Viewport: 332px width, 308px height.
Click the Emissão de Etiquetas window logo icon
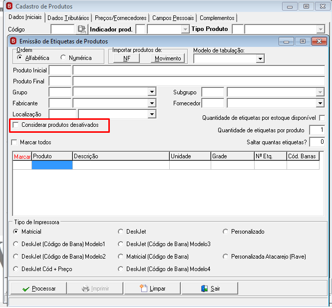[x=13, y=41]
